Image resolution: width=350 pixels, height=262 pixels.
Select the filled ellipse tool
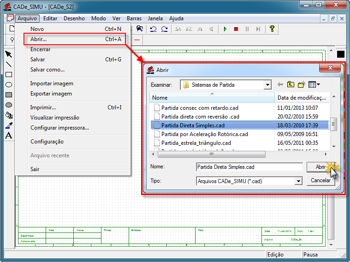click(x=9, y=105)
